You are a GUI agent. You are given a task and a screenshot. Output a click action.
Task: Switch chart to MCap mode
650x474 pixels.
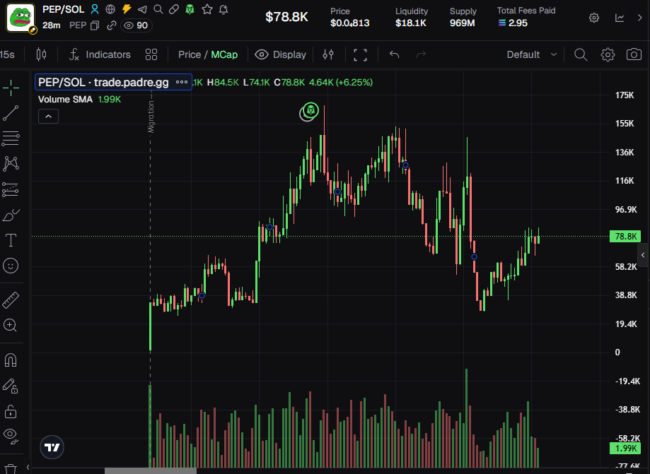click(x=224, y=54)
